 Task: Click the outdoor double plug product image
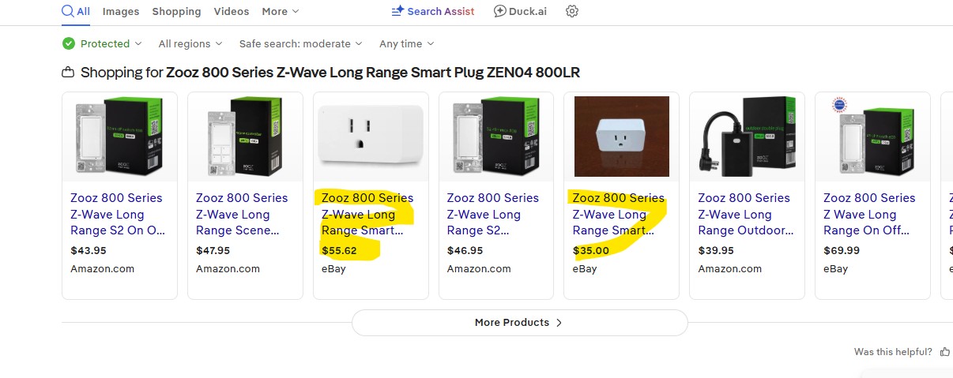click(x=747, y=137)
